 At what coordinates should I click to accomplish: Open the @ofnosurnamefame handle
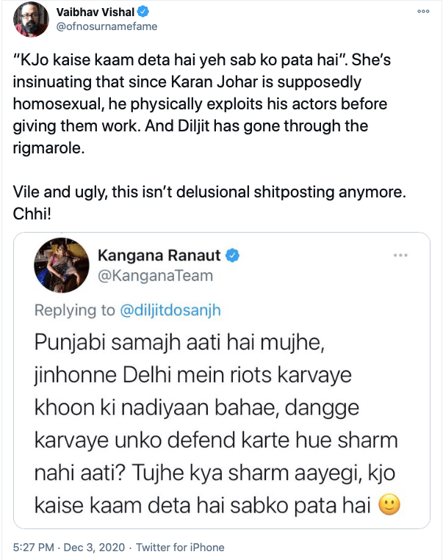tap(106, 26)
